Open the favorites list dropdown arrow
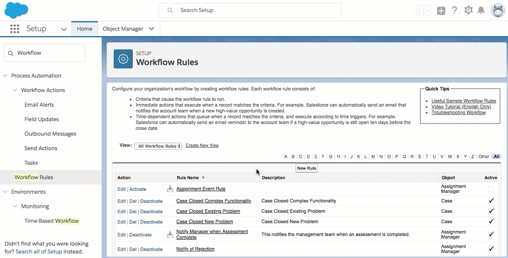 (427, 10)
